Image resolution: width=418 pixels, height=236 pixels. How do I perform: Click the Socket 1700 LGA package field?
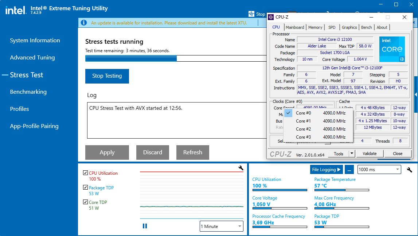click(335, 53)
